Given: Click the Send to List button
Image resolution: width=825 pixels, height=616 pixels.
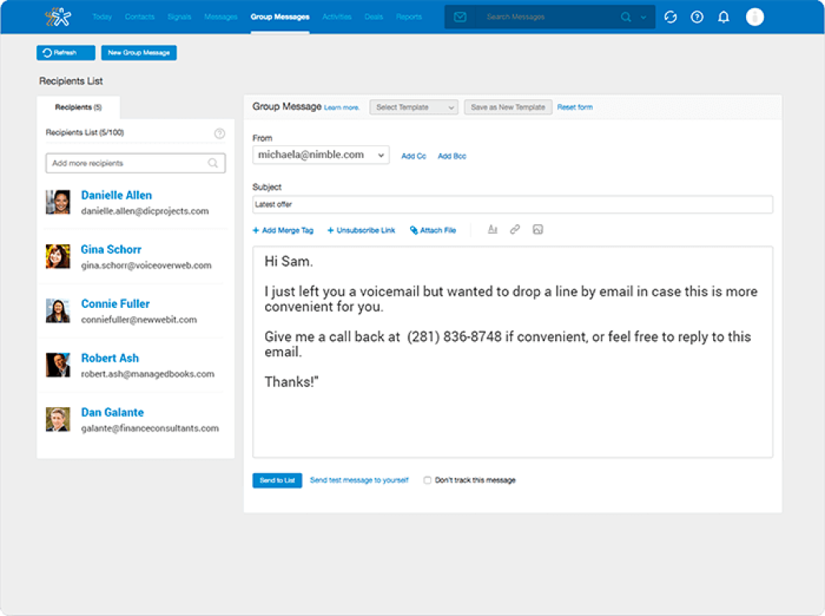Looking at the screenshot, I should [277, 481].
